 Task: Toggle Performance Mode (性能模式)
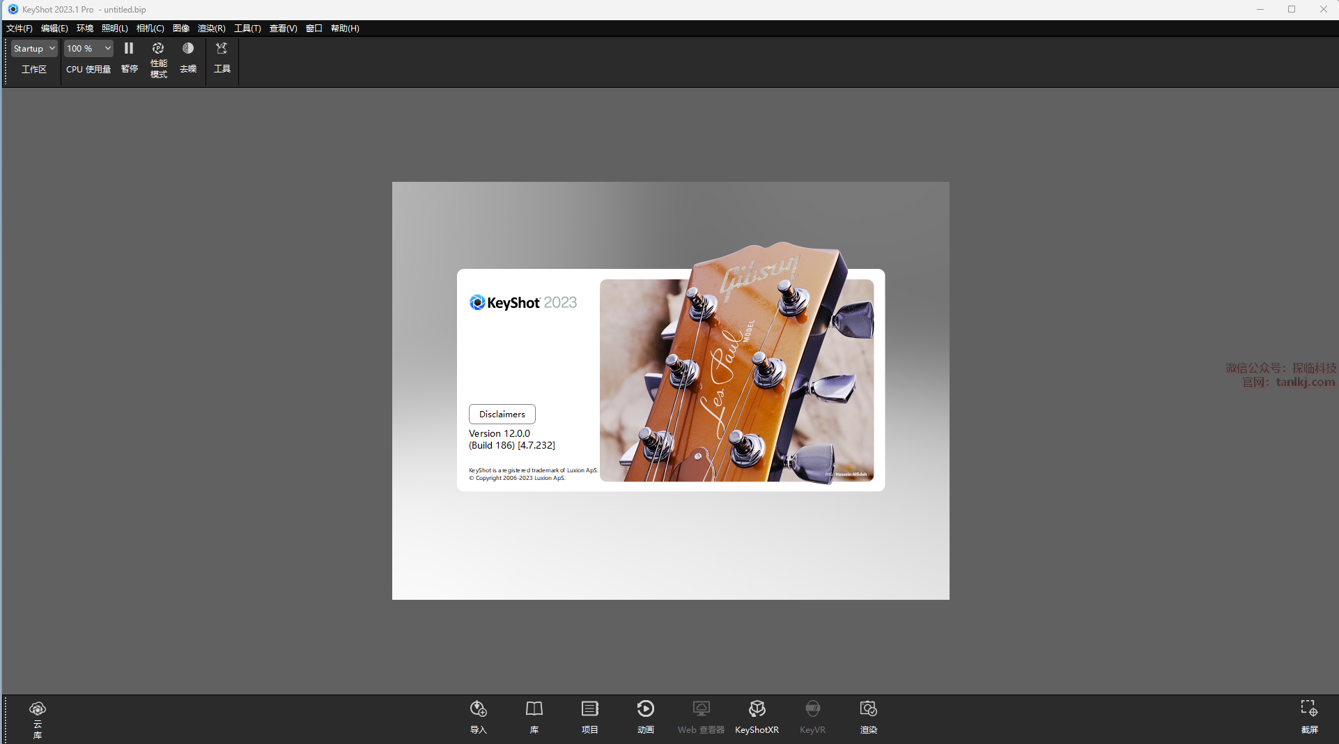[x=158, y=59]
